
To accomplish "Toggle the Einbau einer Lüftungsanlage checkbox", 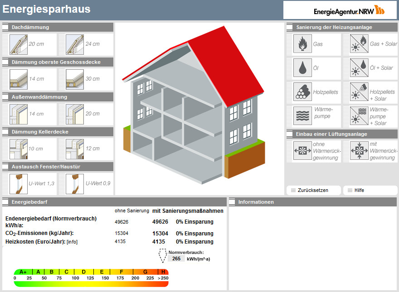I will tap(290, 134).
